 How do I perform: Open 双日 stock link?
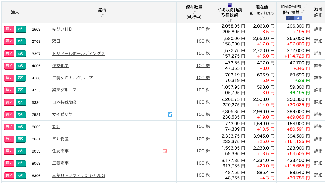(x=56, y=41)
